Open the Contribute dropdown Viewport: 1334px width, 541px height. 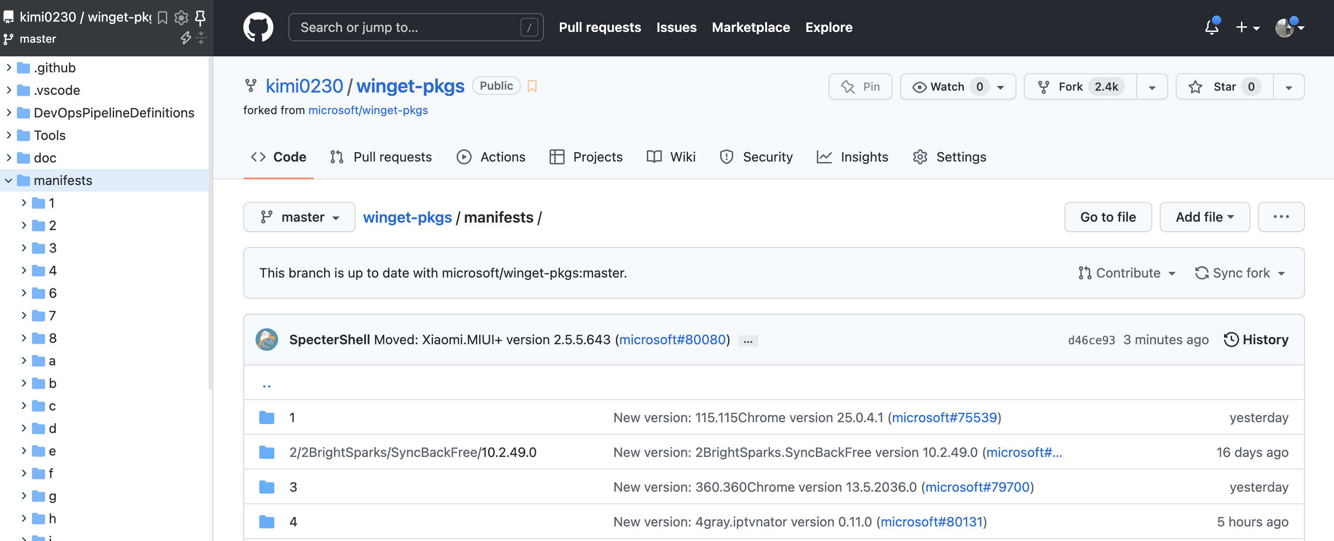(x=1127, y=273)
